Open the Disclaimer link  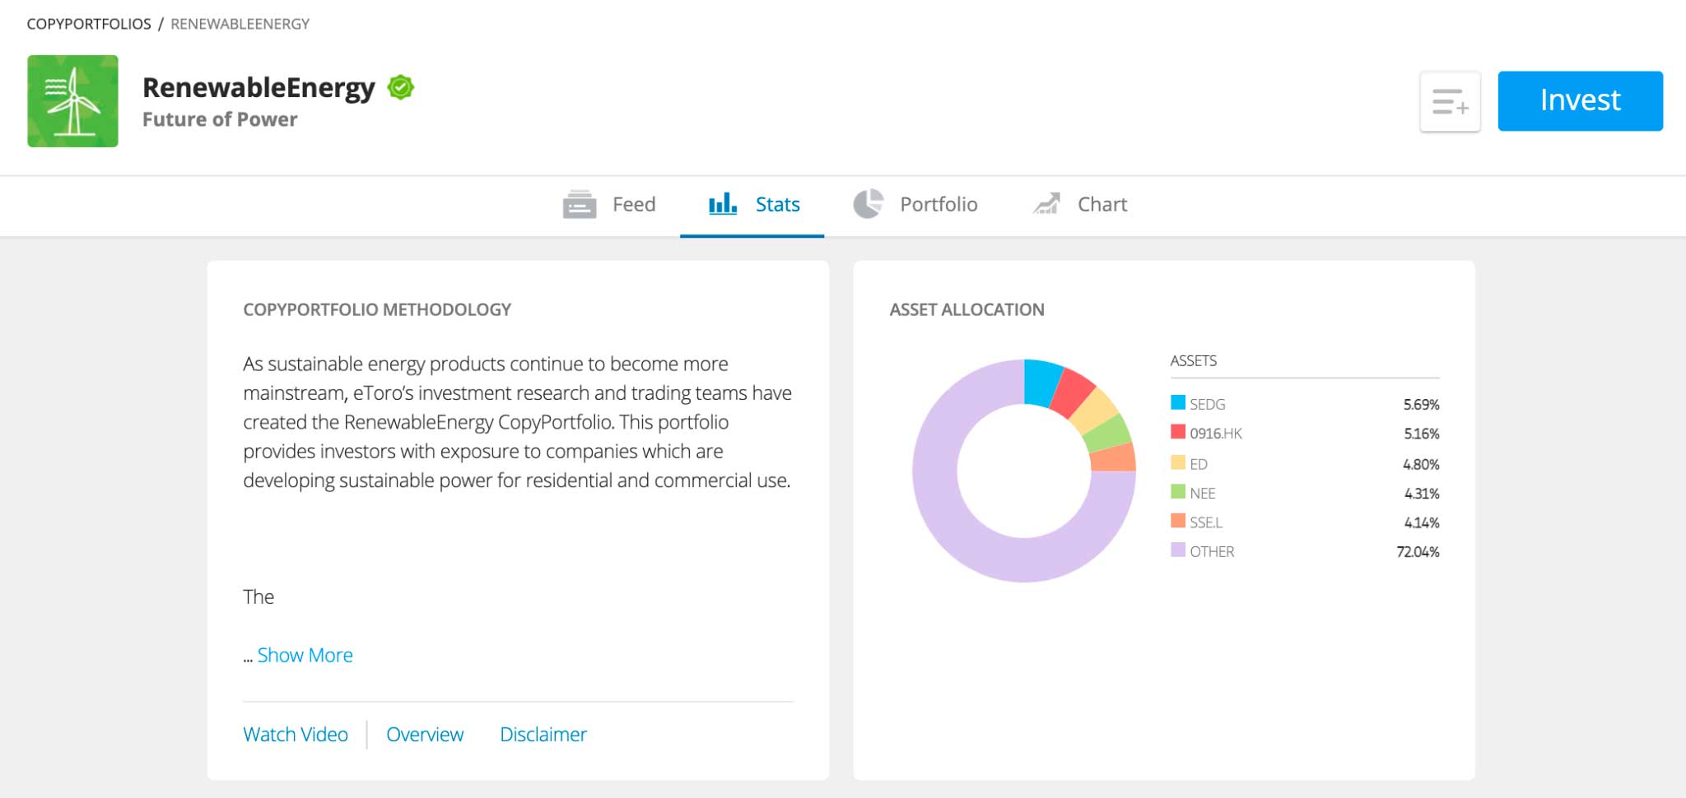(x=543, y=734)
